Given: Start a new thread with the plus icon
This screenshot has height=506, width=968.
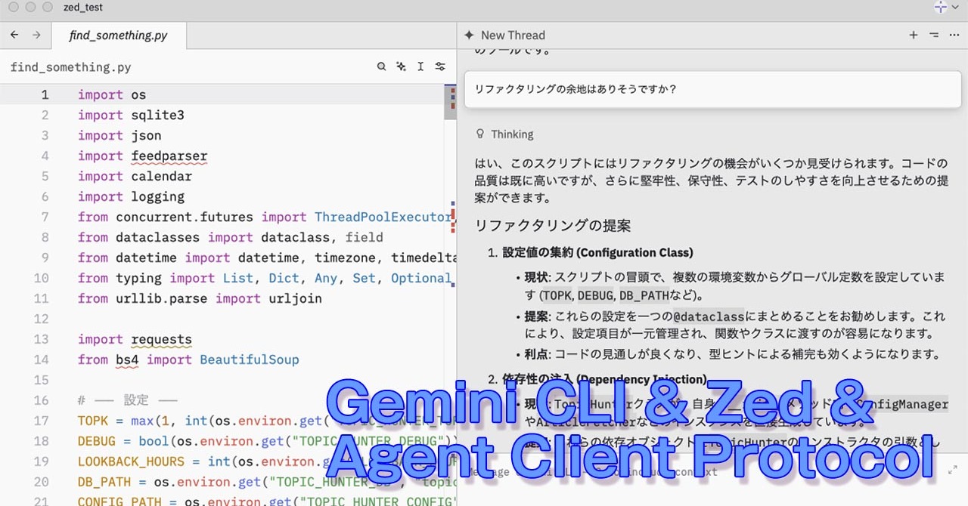Looking at the screenshot, I should click(914, 35).
